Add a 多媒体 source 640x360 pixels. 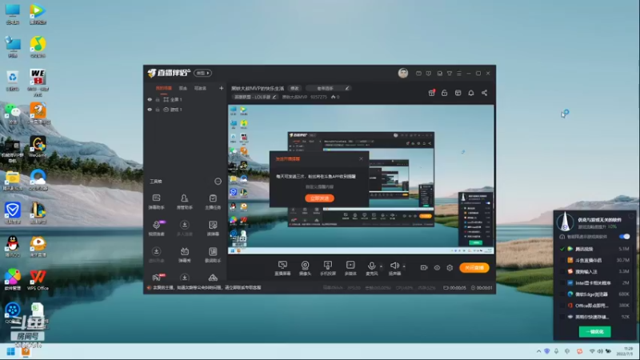click(x=350, y=268)
